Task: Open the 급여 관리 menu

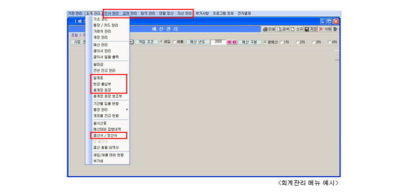Action: (x=130, y=13)
